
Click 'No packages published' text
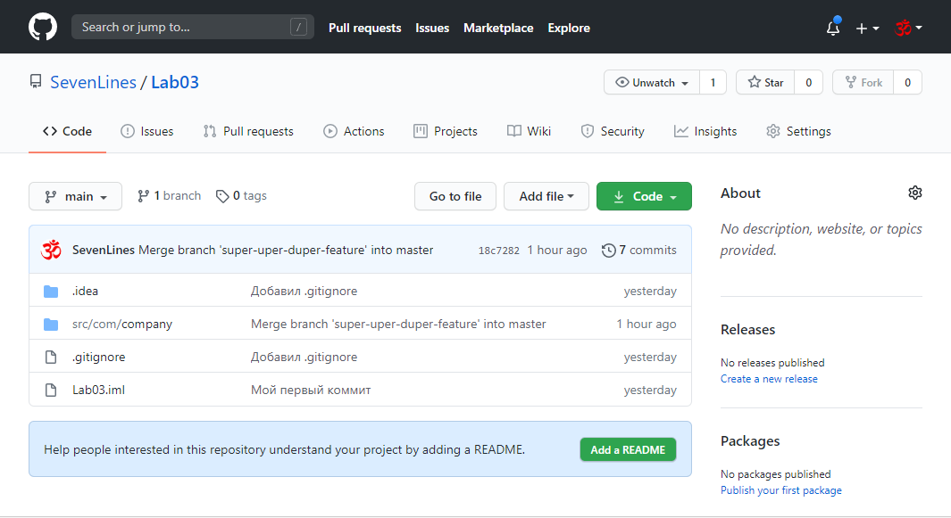(776, 473)
